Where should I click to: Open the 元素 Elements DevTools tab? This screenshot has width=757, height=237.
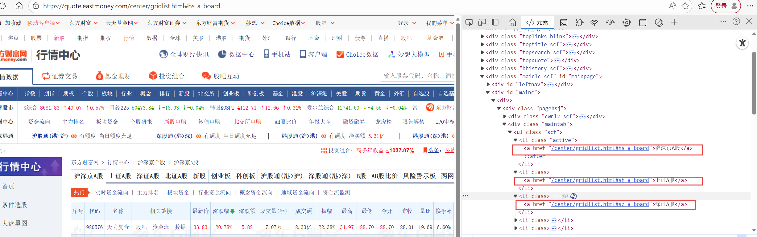coord(537,22)
